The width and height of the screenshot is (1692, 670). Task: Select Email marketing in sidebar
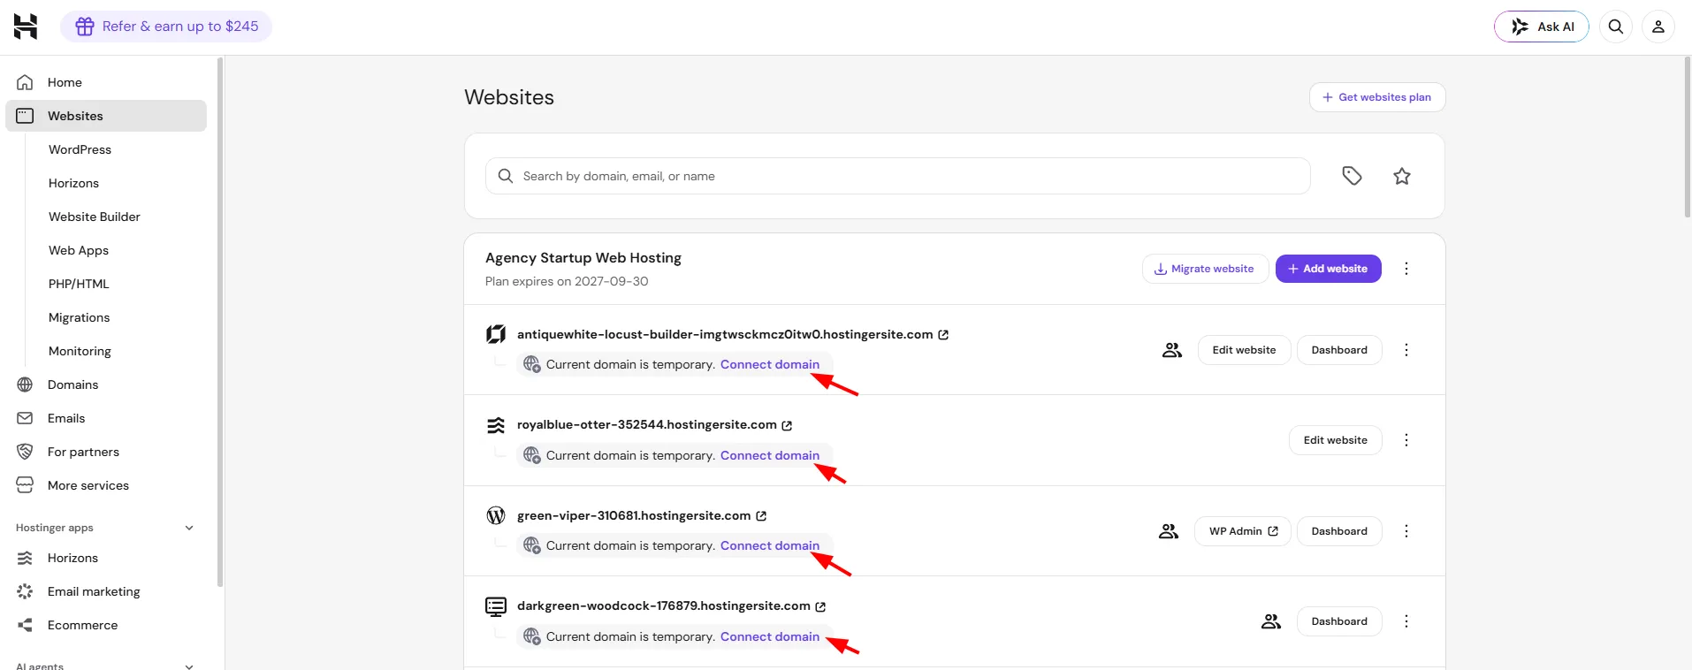(x=94, y=591)
